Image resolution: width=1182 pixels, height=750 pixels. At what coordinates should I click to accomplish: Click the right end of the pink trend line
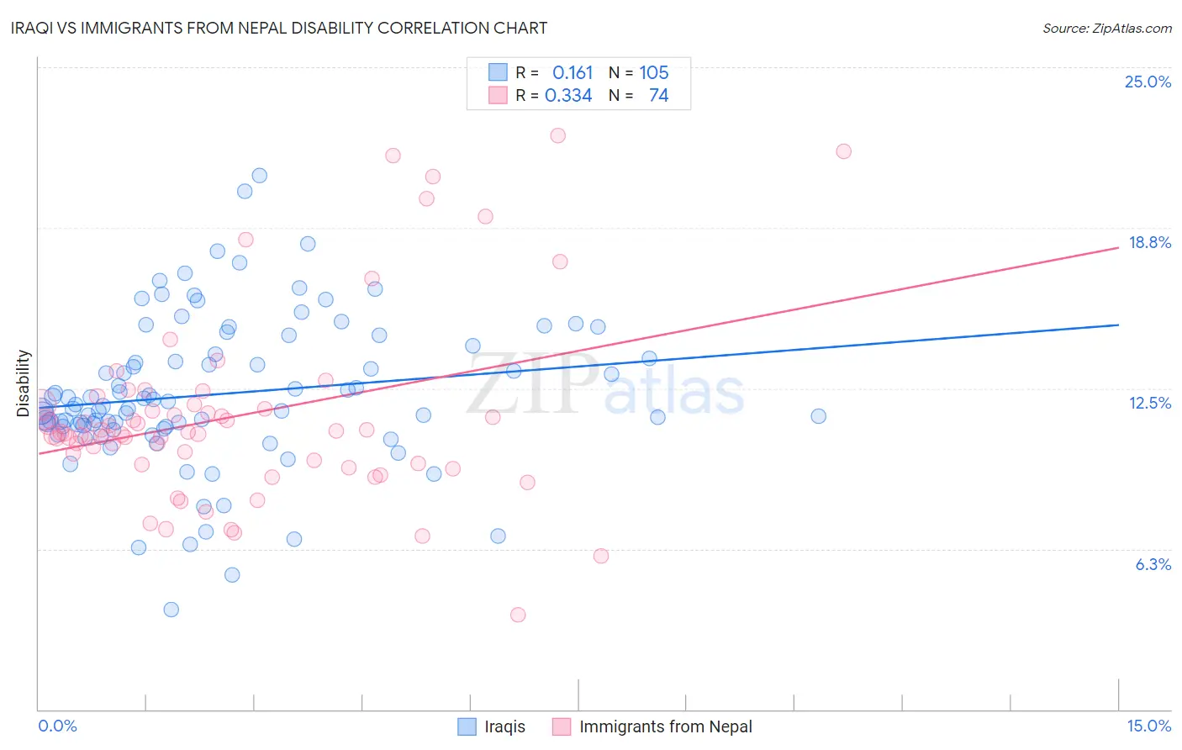click(1118, 246)
